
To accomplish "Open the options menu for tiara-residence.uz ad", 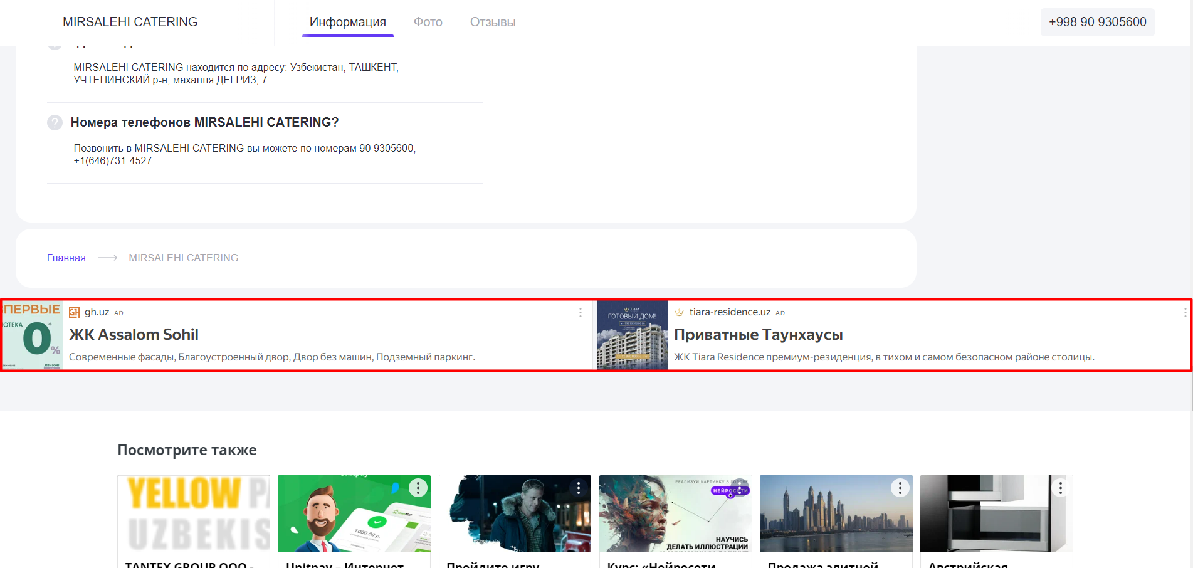I will click(x=1185, y=312).
